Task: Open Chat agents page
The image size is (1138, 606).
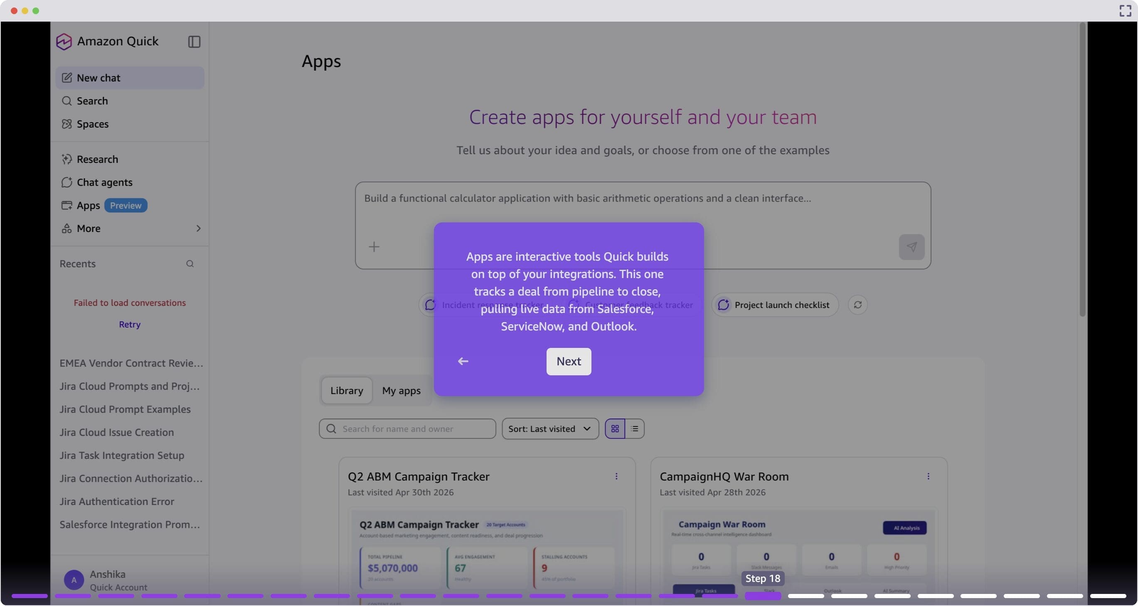Action: [x=129, y=182]
